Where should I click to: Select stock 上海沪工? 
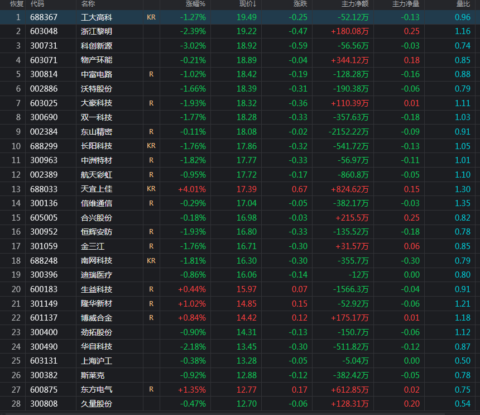97,361
